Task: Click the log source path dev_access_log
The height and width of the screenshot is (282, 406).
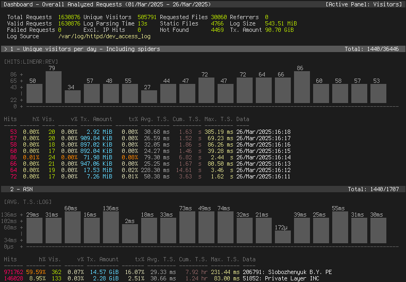Action: click(105, 37)
